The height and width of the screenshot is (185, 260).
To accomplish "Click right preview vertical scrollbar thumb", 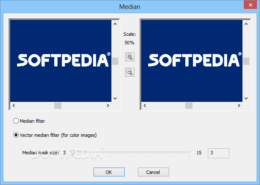I will (x=246, y=61).
